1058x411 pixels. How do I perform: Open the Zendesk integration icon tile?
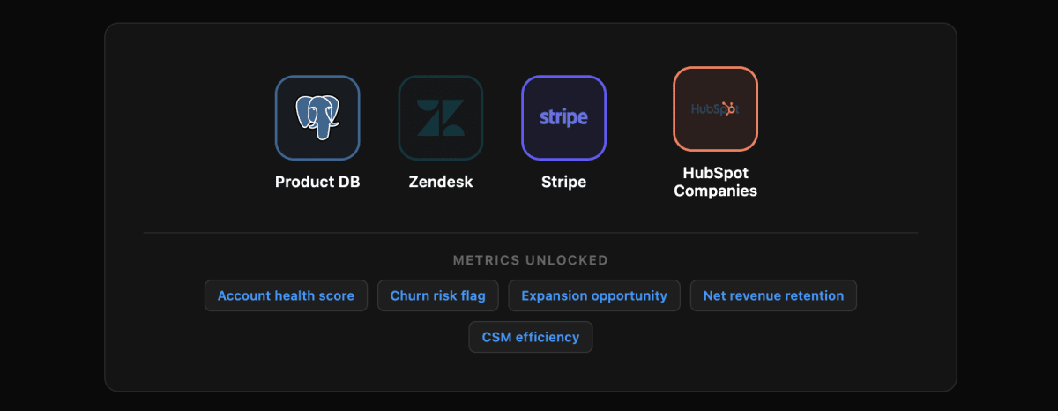point(441,117)
